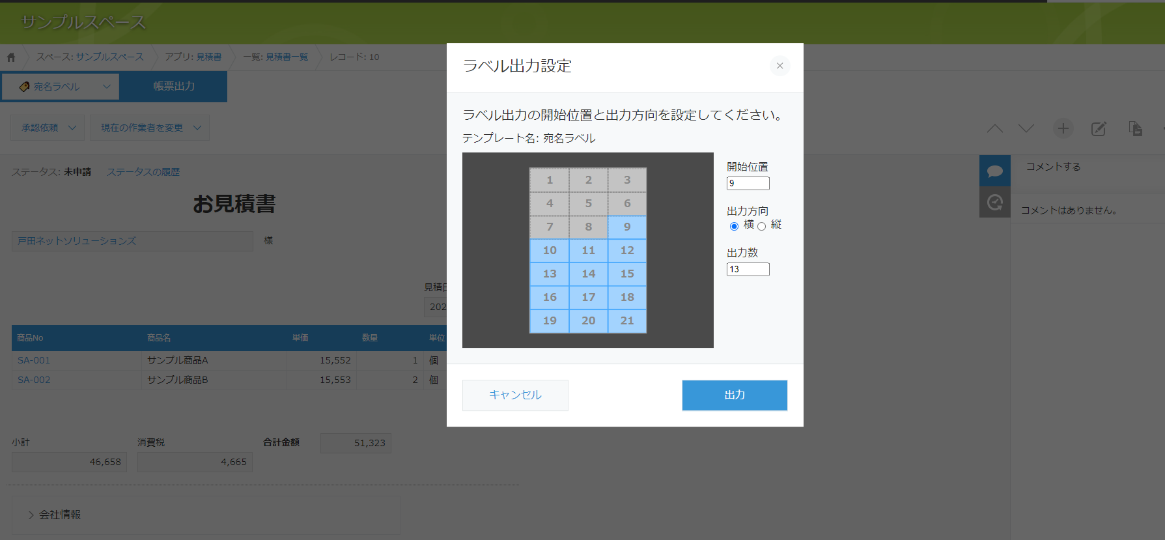The width and height of the screenshot is (1165, 540).
Task: Open the 承認依頼 dropdown
Action: point(48,128)
